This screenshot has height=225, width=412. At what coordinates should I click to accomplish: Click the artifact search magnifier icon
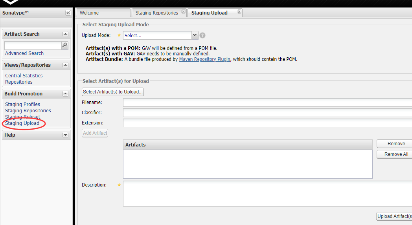click(64, 46)
